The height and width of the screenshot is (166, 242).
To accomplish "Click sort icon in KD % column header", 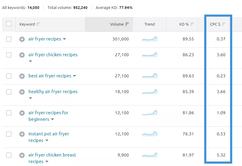I will pyautogui.click(x=192, y=24).
